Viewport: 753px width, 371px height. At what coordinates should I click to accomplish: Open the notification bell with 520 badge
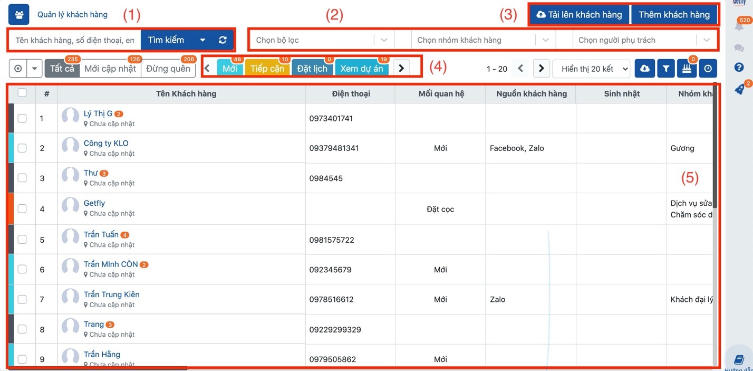[739, 26]
